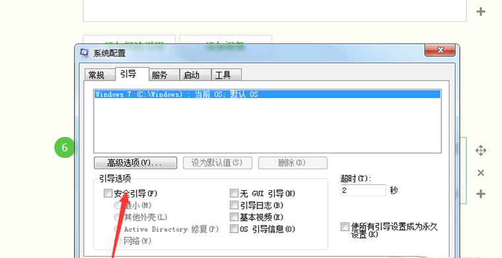Click the plus icon beside the top text box
This screenshot has height=258, width=502.
click(x=480, y=12)
